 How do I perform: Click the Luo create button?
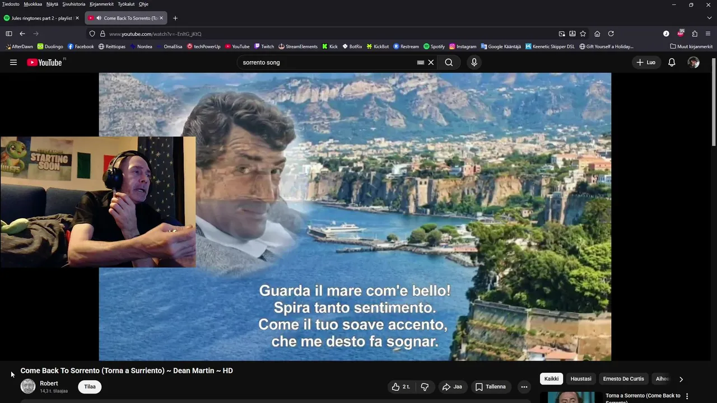click(646, 62)
